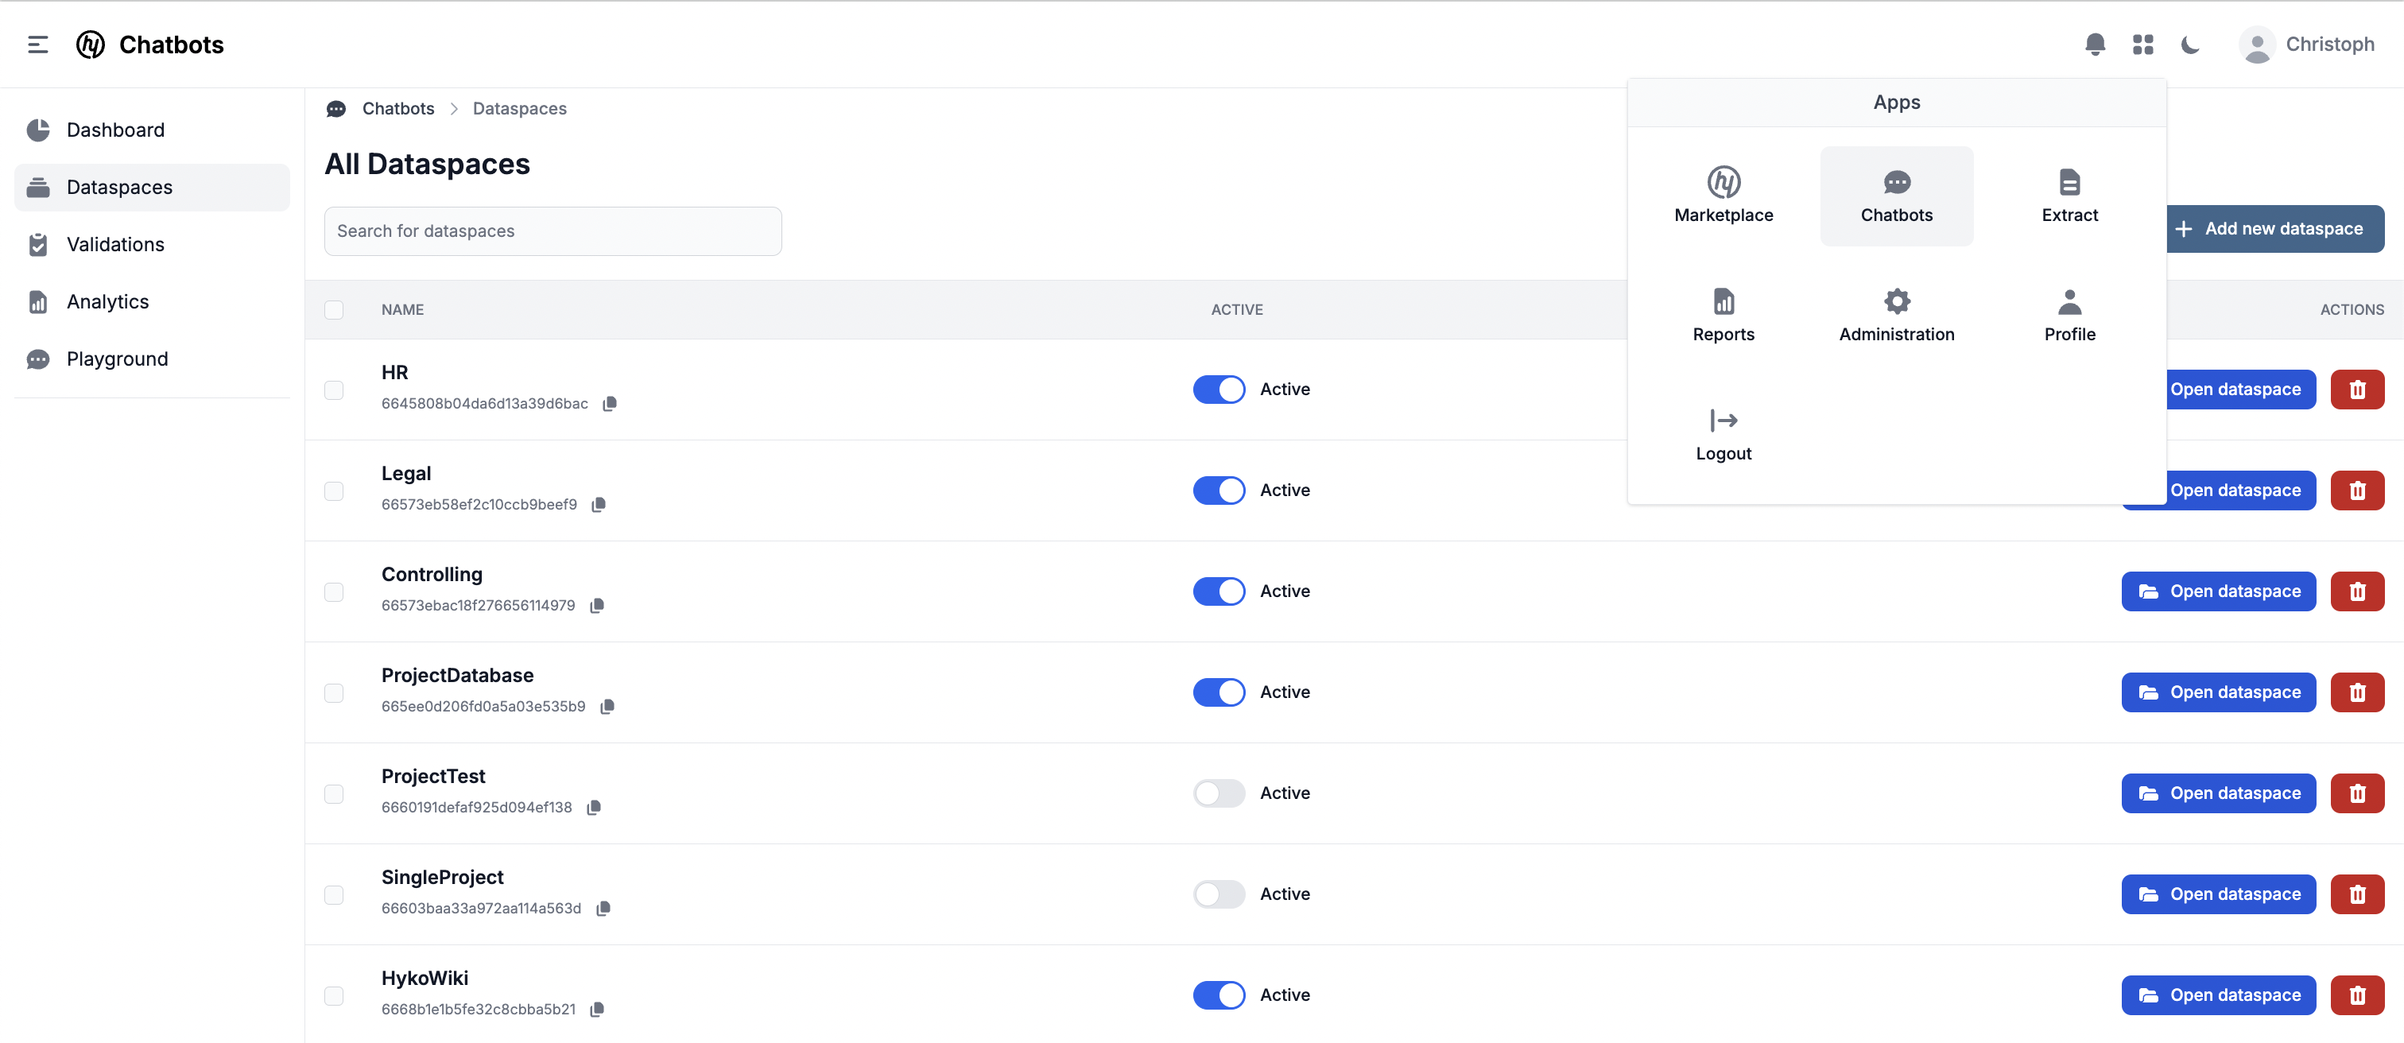Copy the HR dataspace ID
Viewport: 2404px width, 1043px height.
(x=611, y=403)
